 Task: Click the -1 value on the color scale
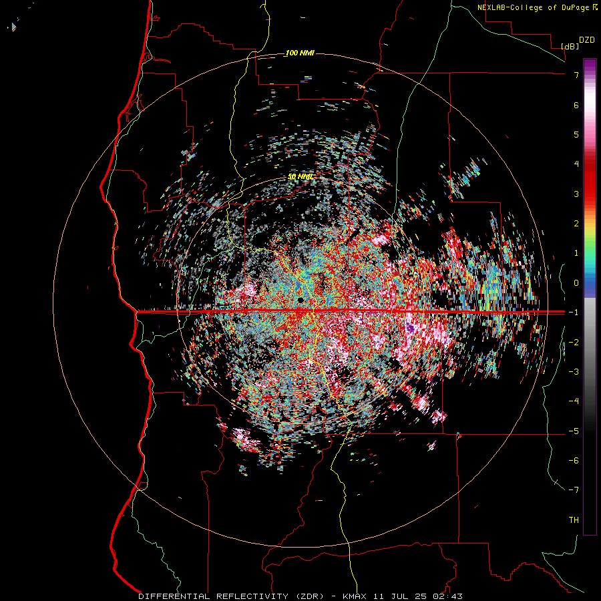tap(574, 313)
